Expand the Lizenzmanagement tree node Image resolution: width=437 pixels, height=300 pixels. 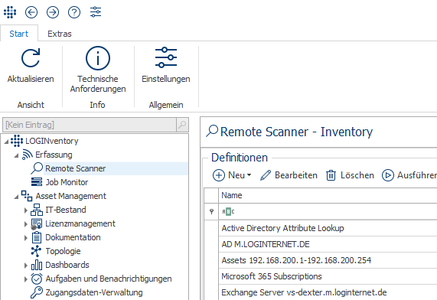click(26, 224)
